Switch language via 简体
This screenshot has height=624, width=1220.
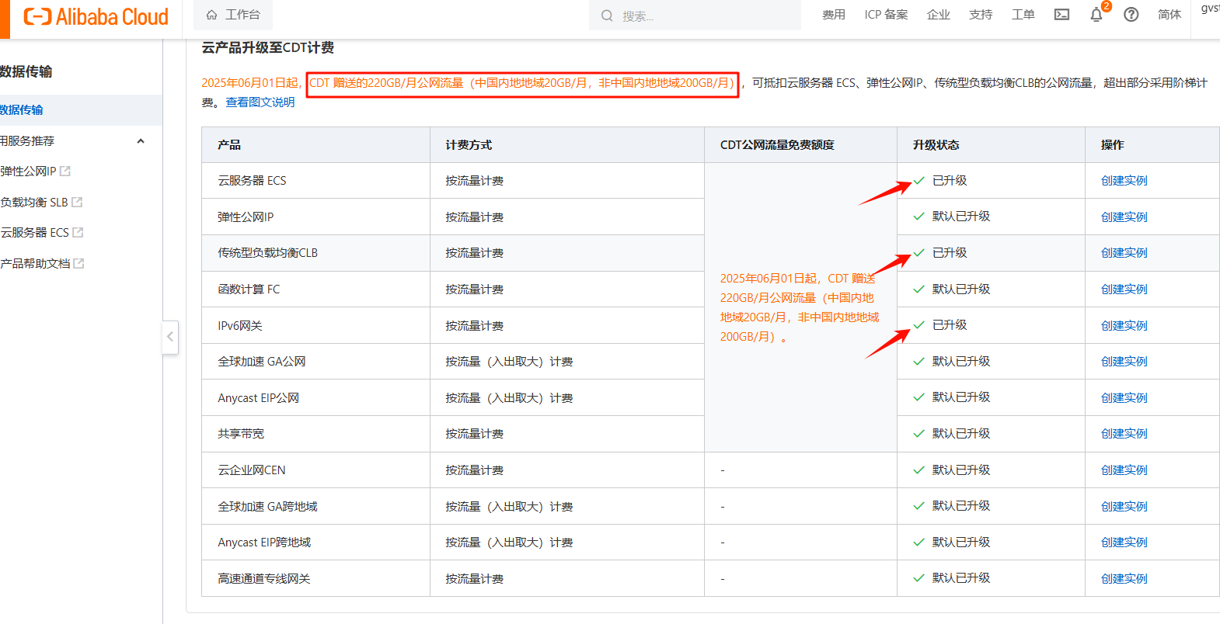(1169, 15)
